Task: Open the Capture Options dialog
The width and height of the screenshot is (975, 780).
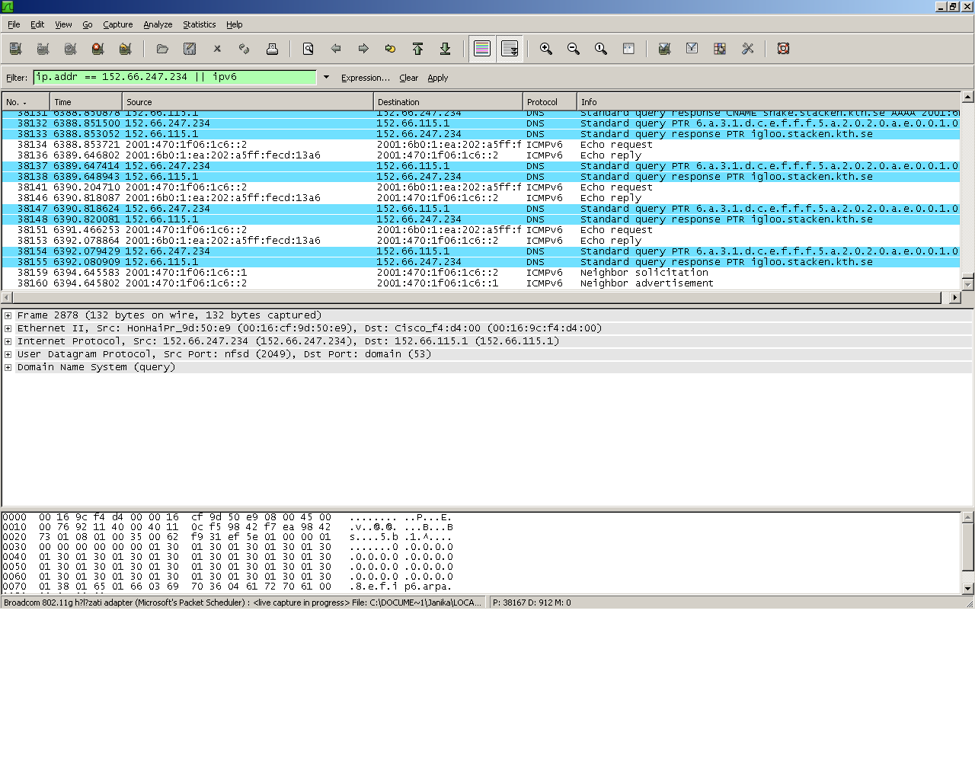Action: click(43, 49)
